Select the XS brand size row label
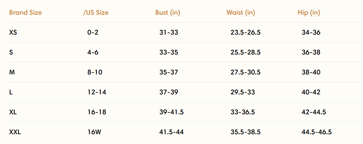Screen dimensions: 363x144 13,32
